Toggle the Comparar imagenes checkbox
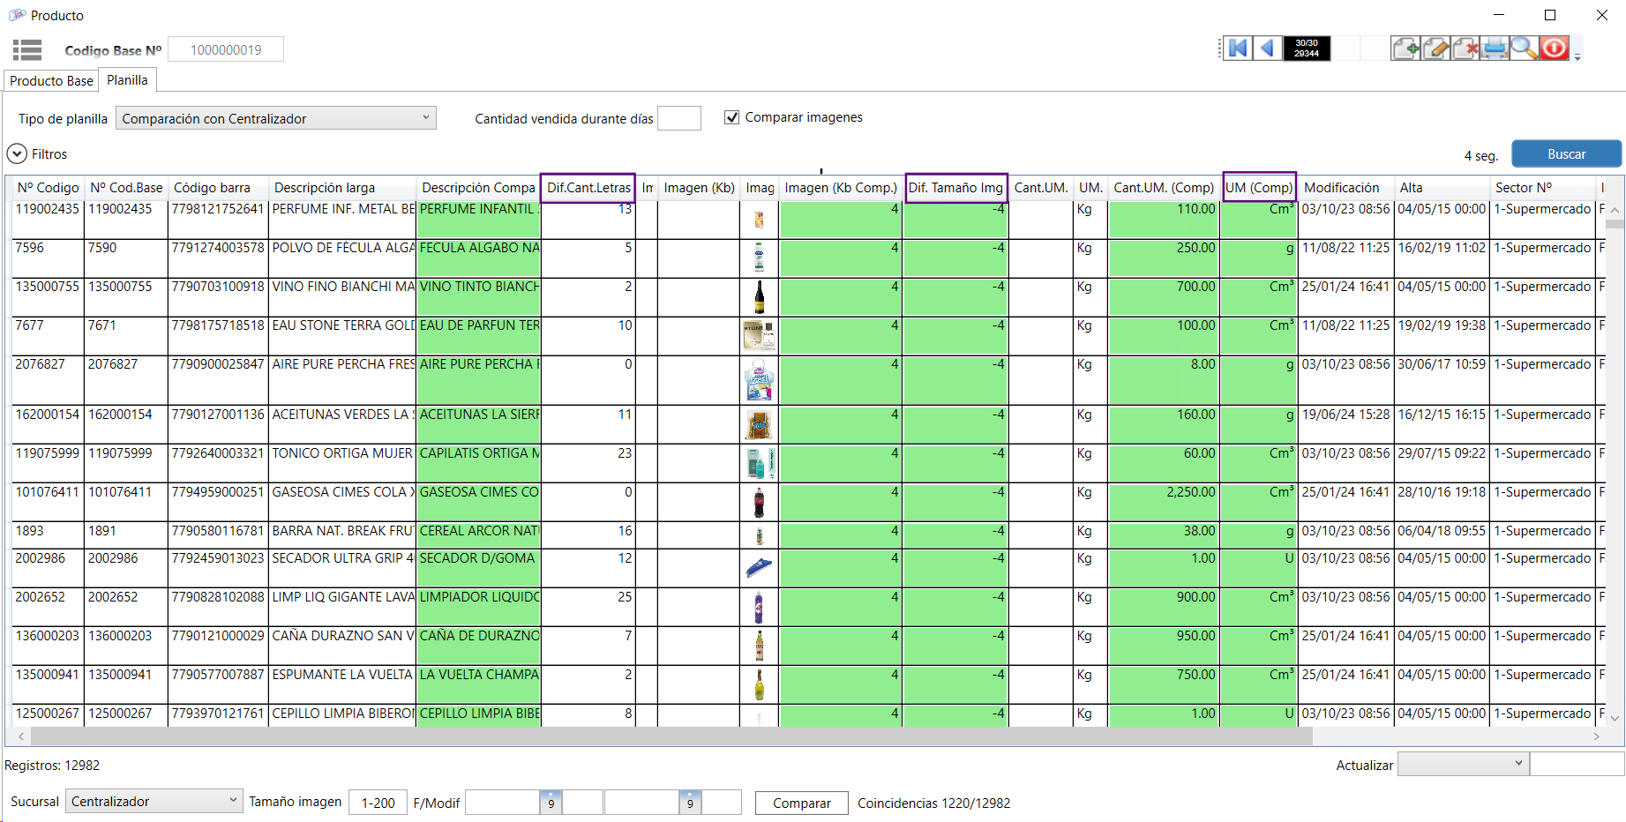1626x822 pixels. coord(731,117)
